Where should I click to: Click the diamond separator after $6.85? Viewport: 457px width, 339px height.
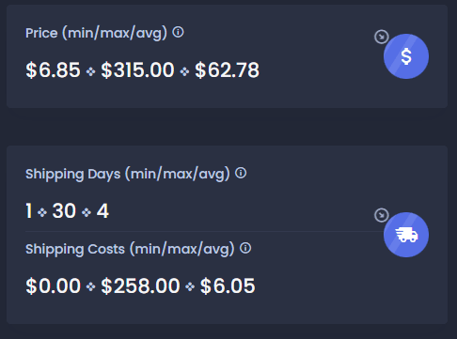tap(90, 71)
